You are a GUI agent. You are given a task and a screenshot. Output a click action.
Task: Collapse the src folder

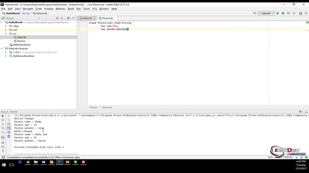[6, 34]
